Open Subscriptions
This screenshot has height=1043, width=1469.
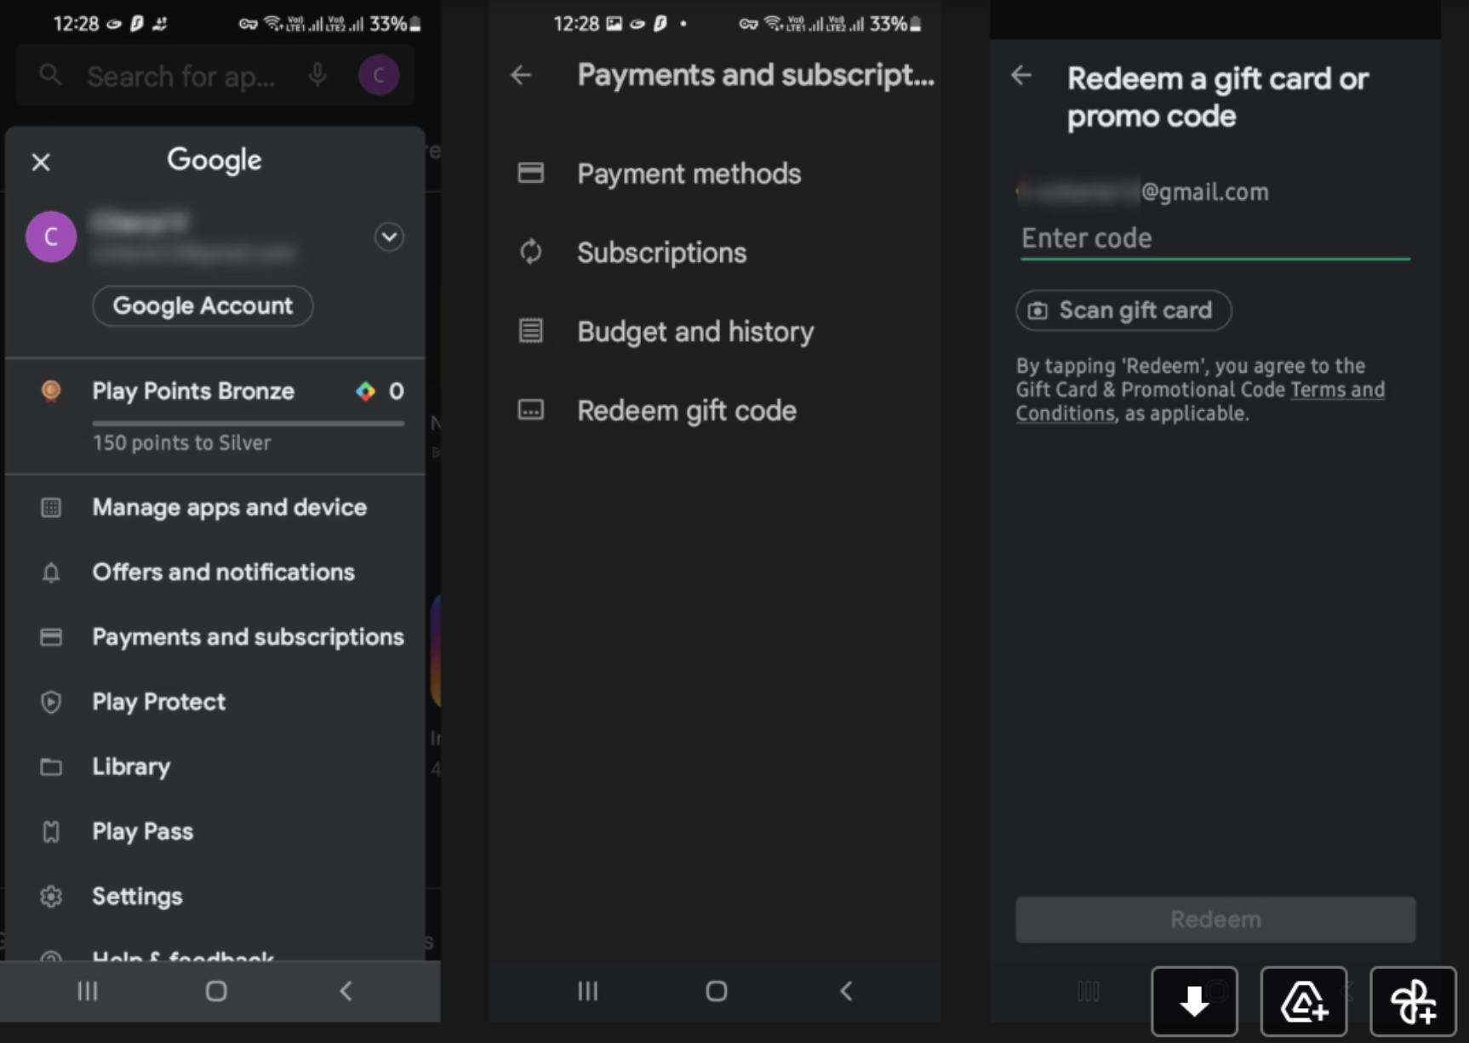coord(715,253)
